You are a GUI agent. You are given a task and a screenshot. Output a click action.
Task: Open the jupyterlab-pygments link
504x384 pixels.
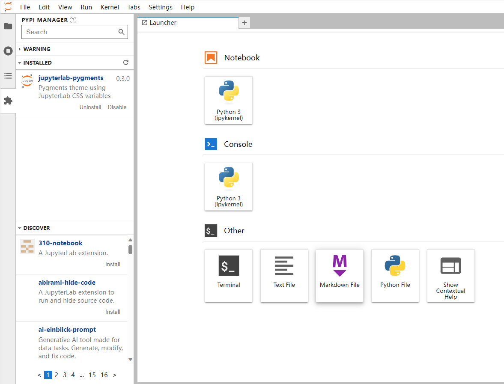(x=71, y=78)
